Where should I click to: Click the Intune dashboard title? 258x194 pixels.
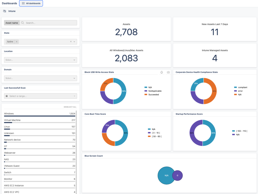point(12,11)
